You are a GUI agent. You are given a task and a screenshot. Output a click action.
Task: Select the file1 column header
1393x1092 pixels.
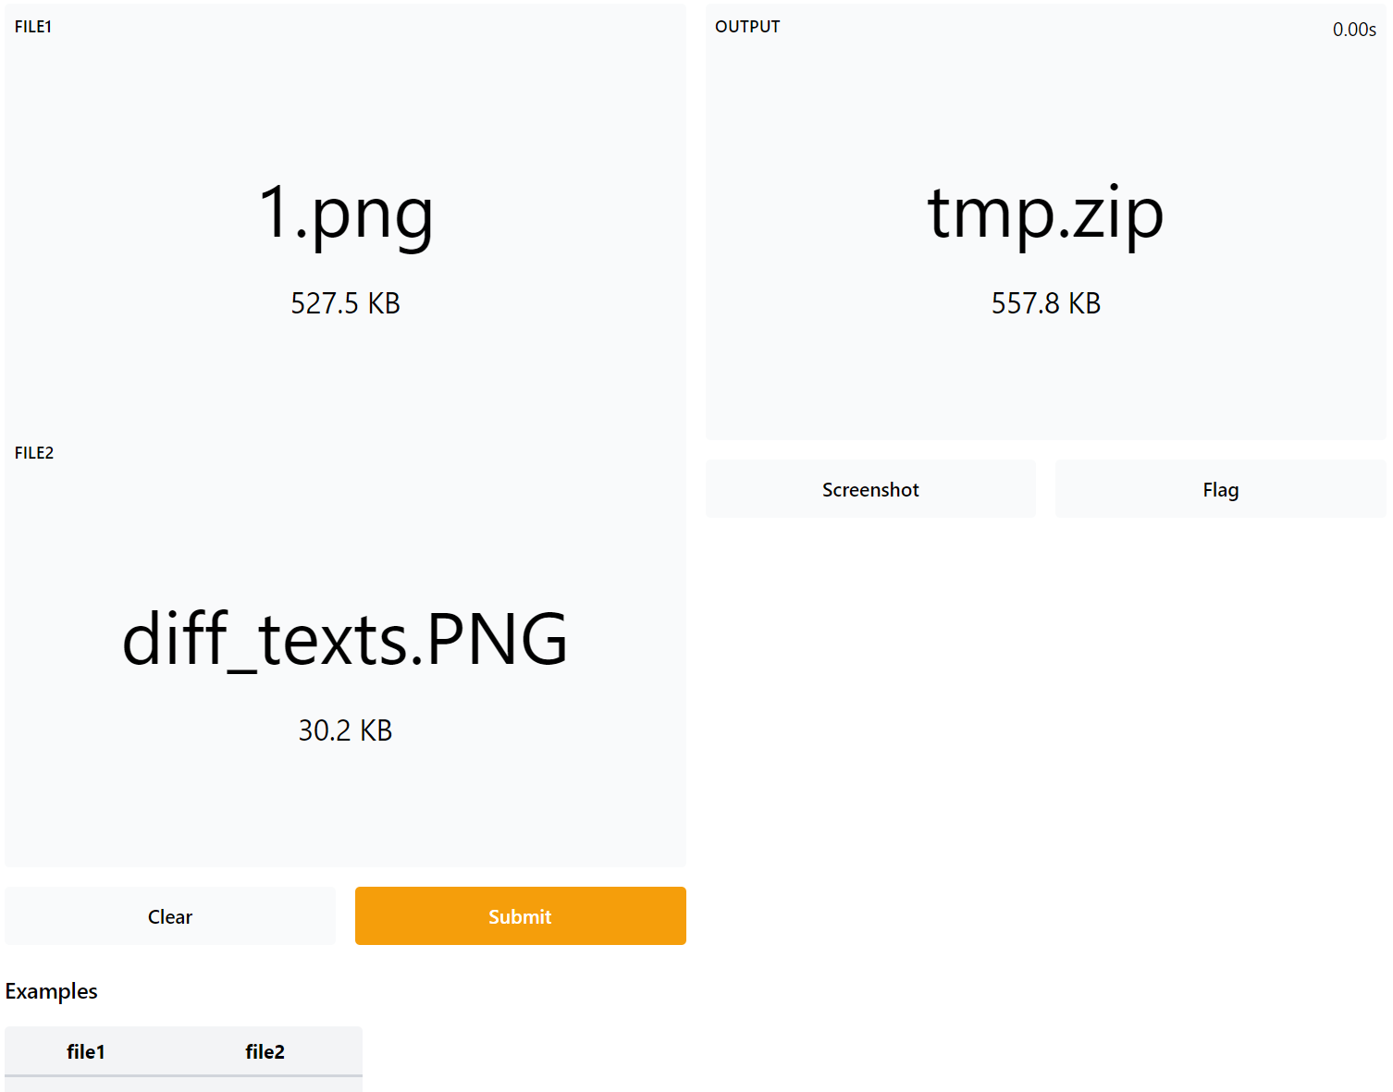coord(85,1051)
